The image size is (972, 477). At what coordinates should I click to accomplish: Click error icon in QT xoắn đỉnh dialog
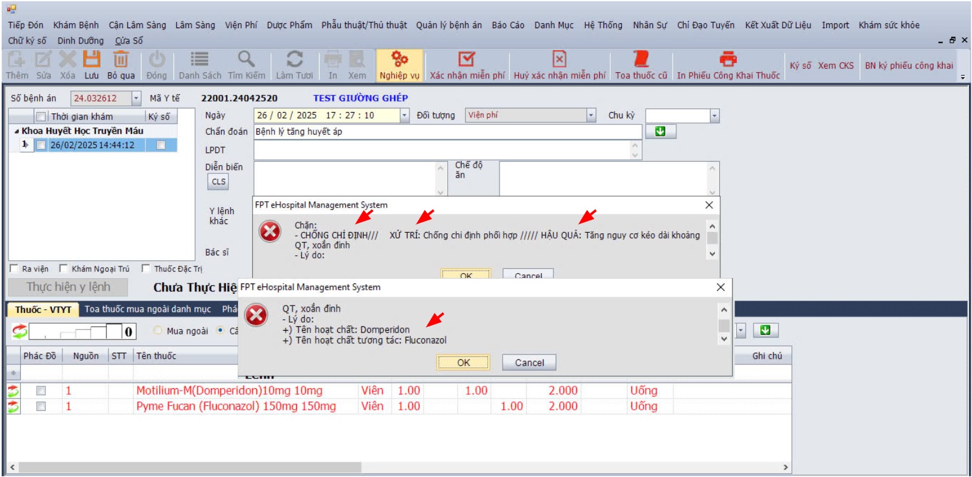[256, 315]
